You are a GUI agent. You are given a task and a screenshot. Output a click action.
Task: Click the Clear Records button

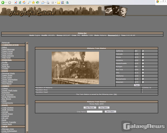89,107
